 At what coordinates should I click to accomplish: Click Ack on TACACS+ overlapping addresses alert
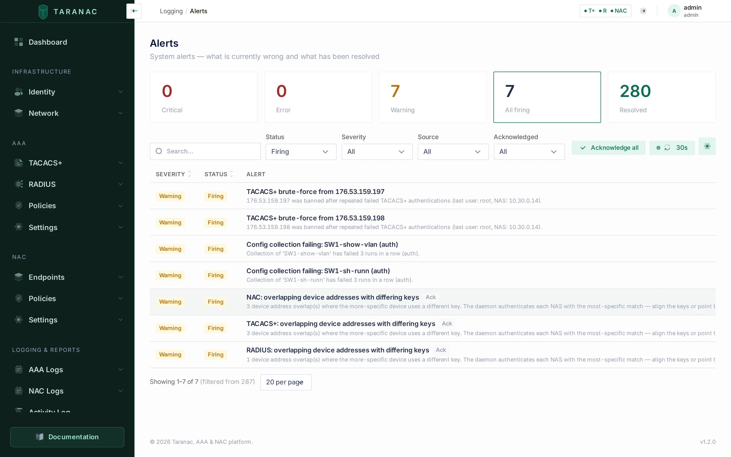[x=447, y=323]
